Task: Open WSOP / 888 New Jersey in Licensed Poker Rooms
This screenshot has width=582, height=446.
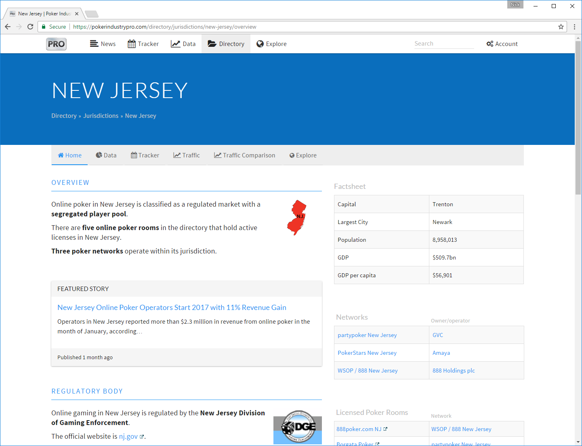Action: 461,429
